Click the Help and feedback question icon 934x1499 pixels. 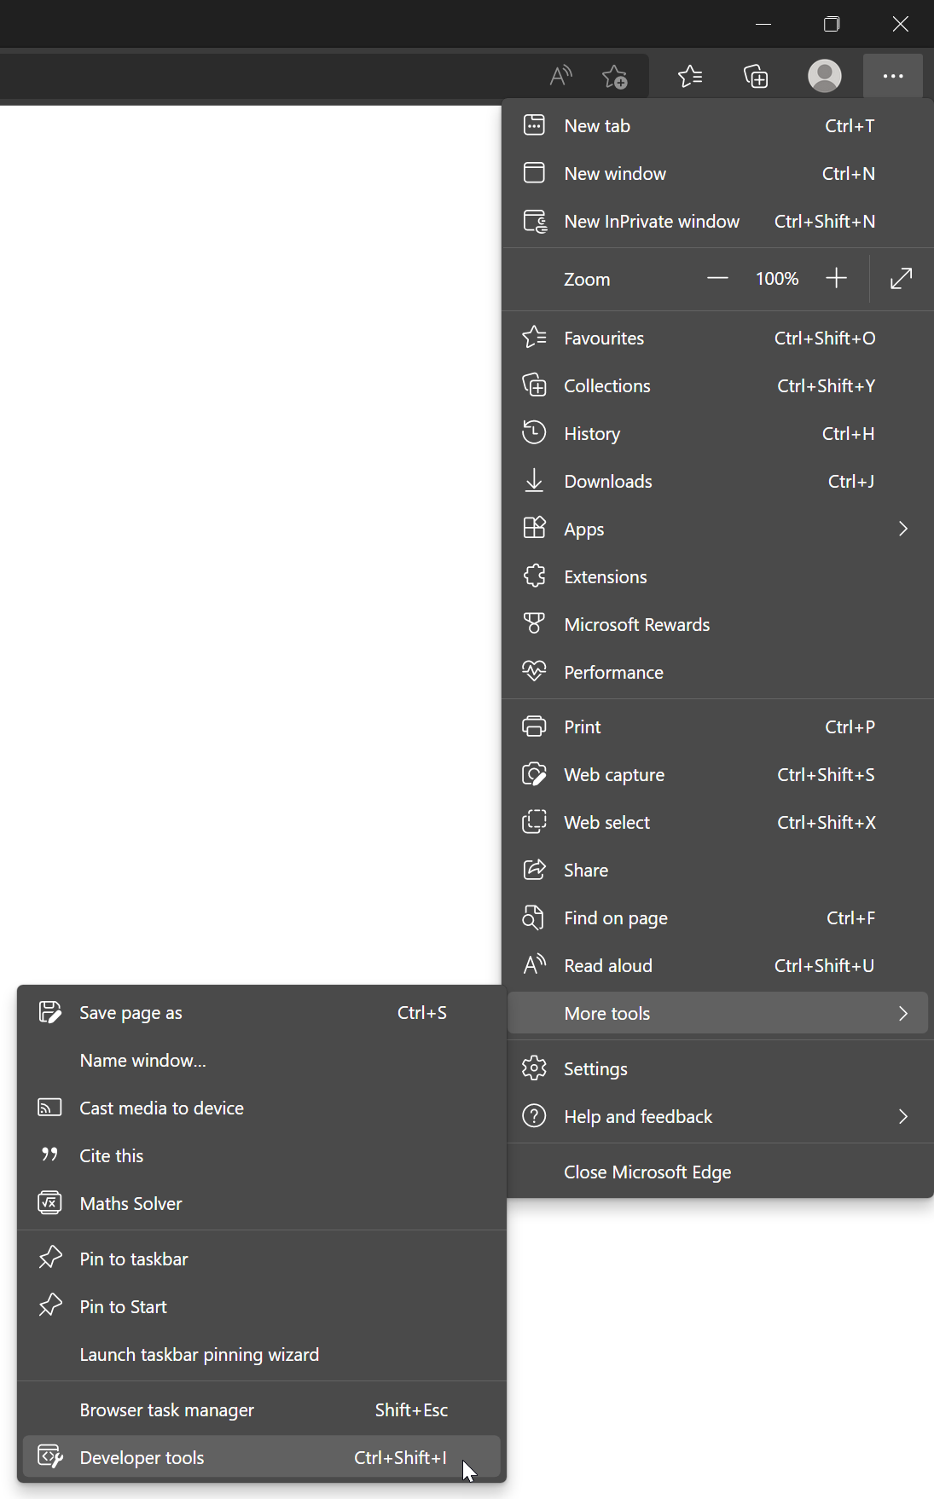pyautogui.click(x=534, y=1116)
